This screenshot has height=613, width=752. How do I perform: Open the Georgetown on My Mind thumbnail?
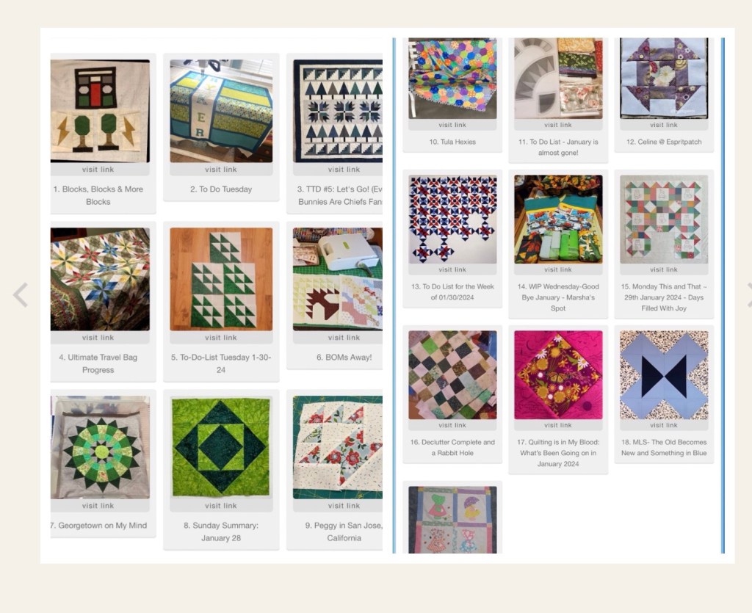[x=100, y=446]
